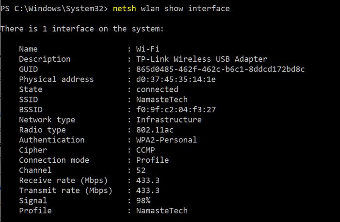Click the Transmit rate value 433.3

(147, 190)
